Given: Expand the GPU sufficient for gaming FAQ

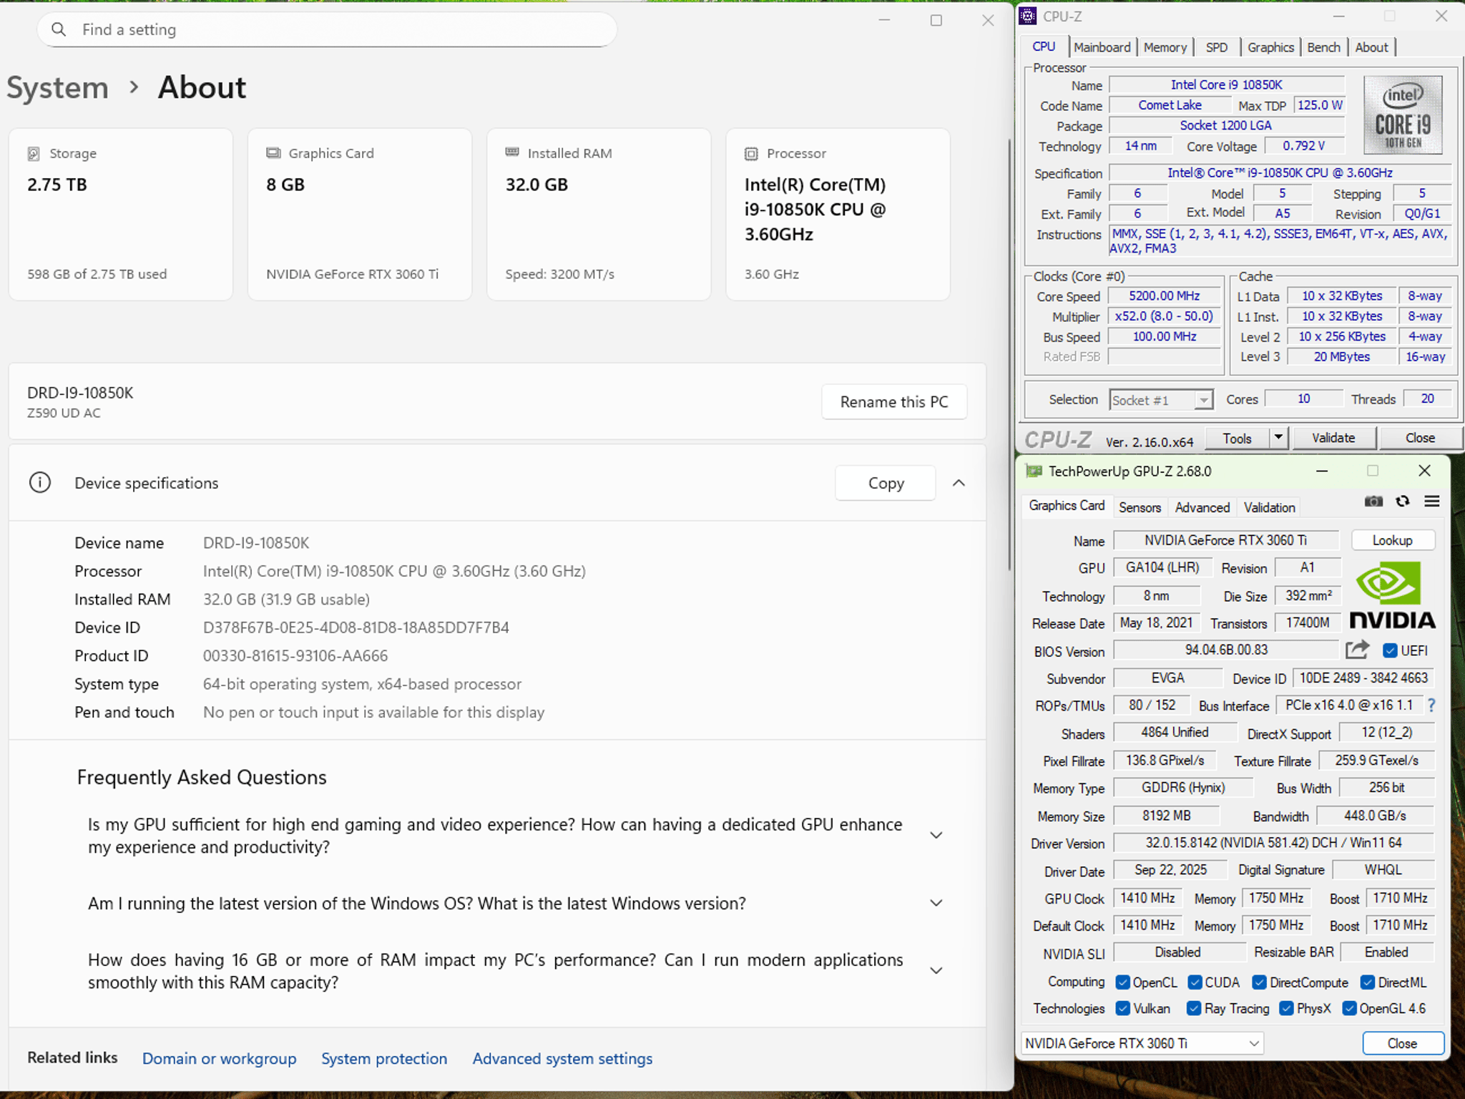Looking at the screenshot, I should pyautogui.click(x=936, y=835).
